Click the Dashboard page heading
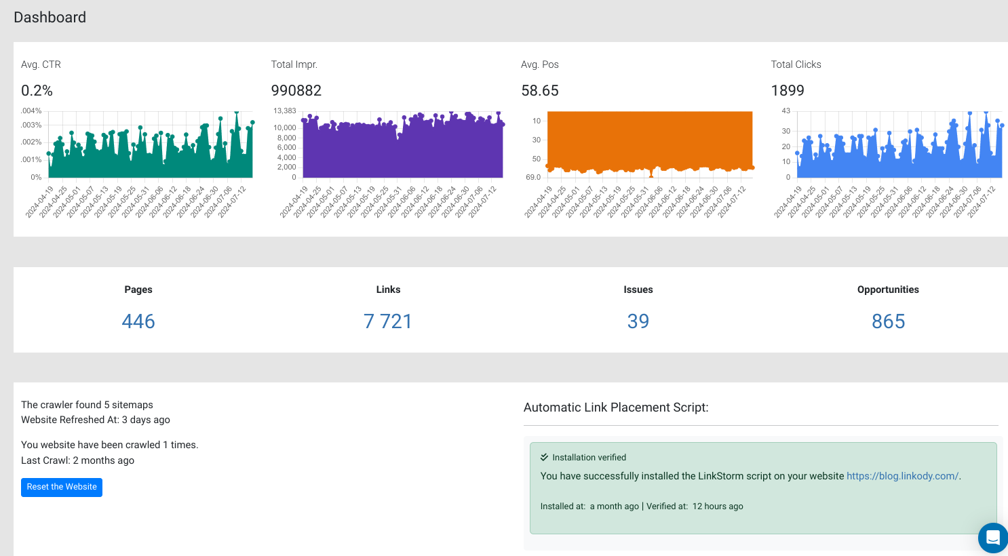Image resolution: width=1008 pixels, height=556 pixels. [50, 18]
